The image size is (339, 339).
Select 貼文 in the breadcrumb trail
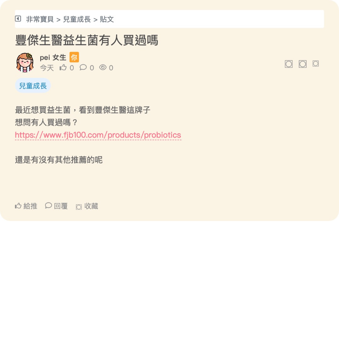pos(107,19)
